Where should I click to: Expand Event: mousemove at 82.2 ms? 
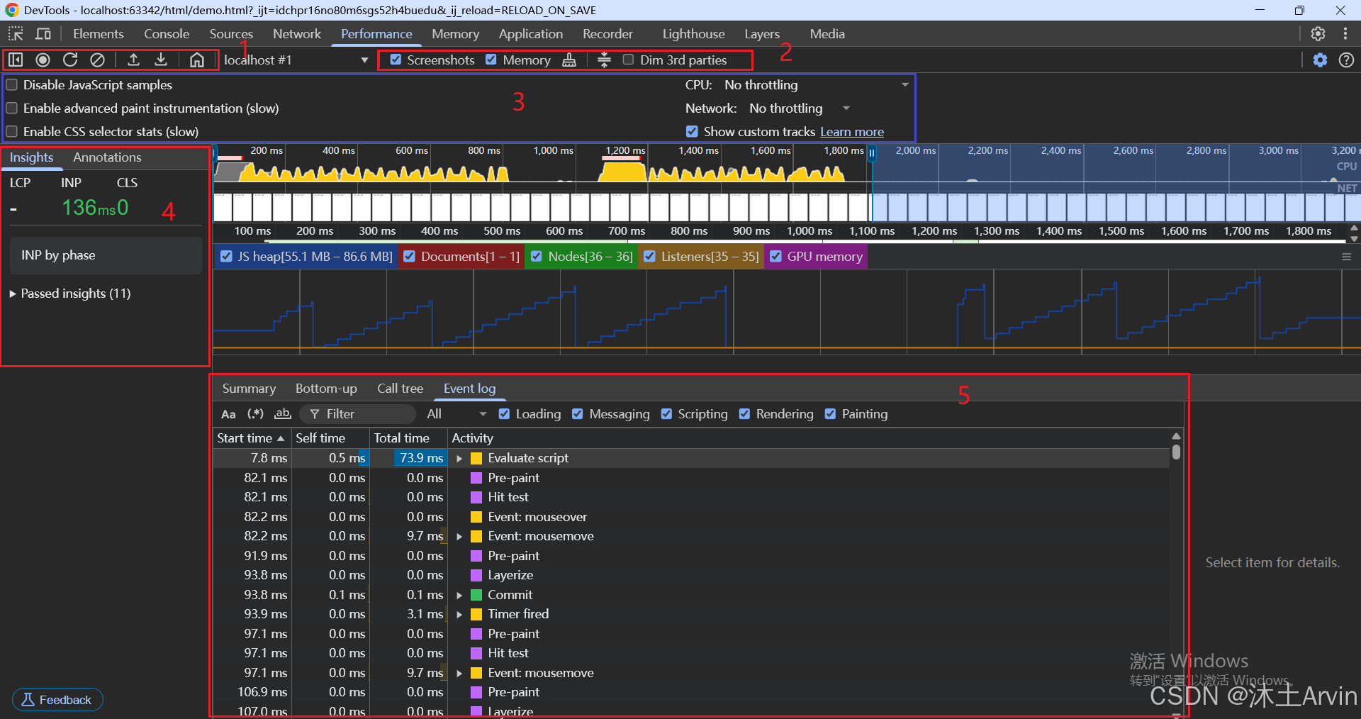[x=459, y=537]
